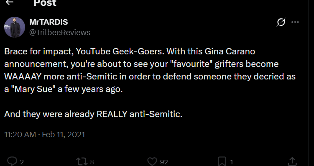Click the Post header title
314x166 pixels.
pos(45,3)
